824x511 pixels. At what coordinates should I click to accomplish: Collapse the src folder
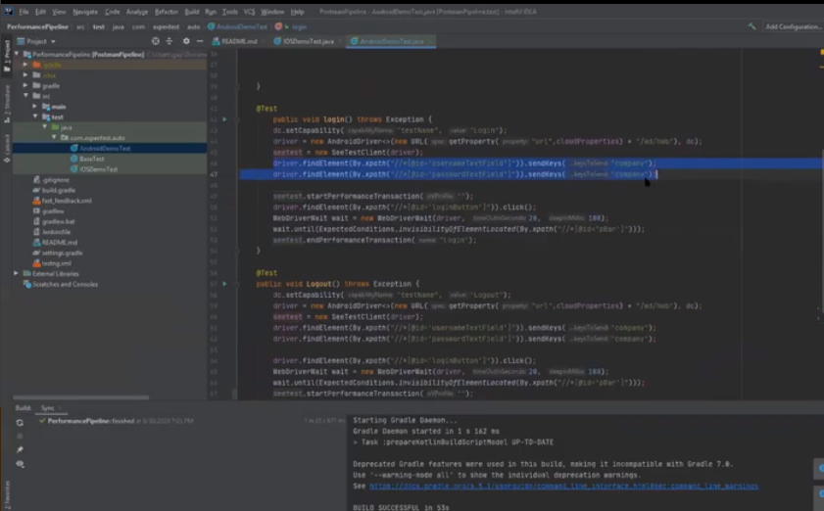click(25, 96)
